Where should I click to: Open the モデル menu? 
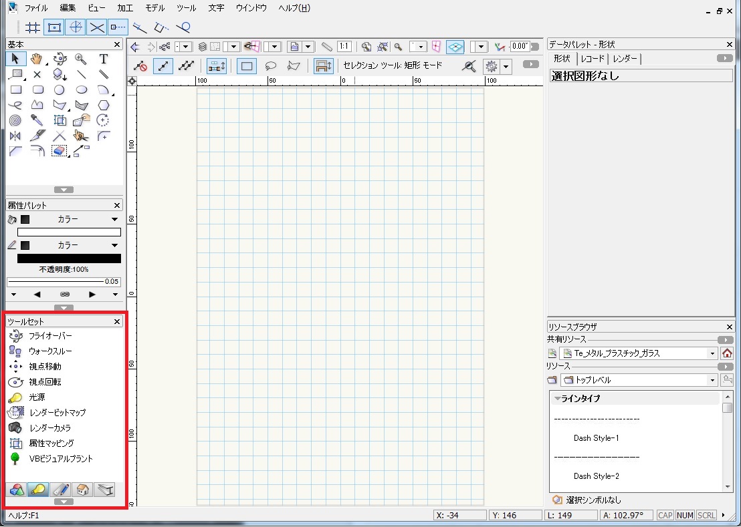(x=155, y=8)
